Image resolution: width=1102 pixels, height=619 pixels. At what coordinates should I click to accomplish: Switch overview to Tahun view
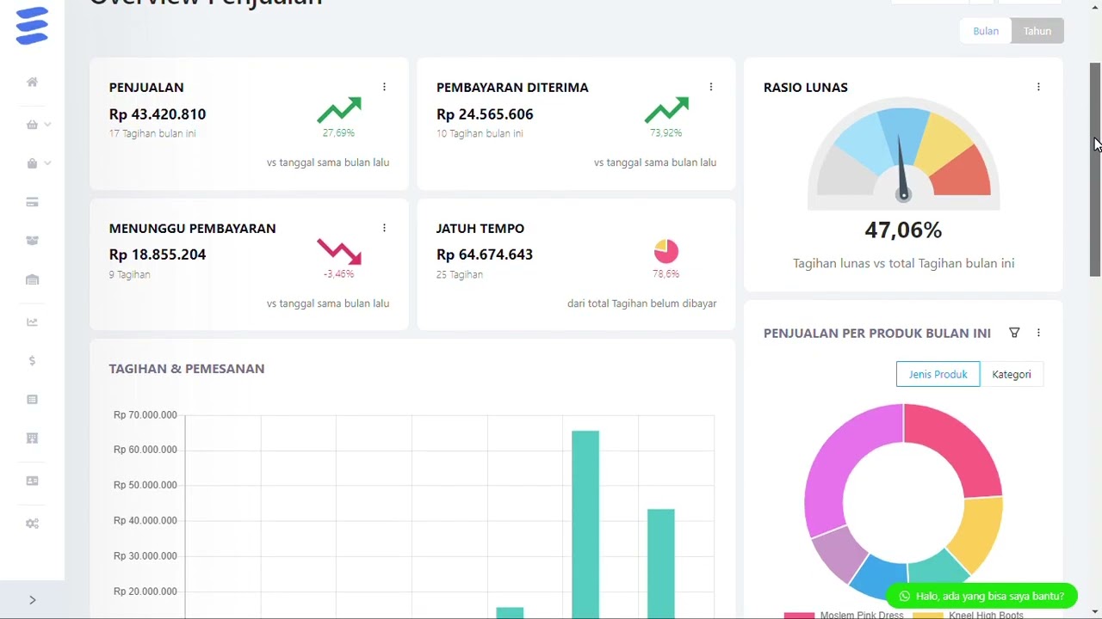coord(1037,31)
